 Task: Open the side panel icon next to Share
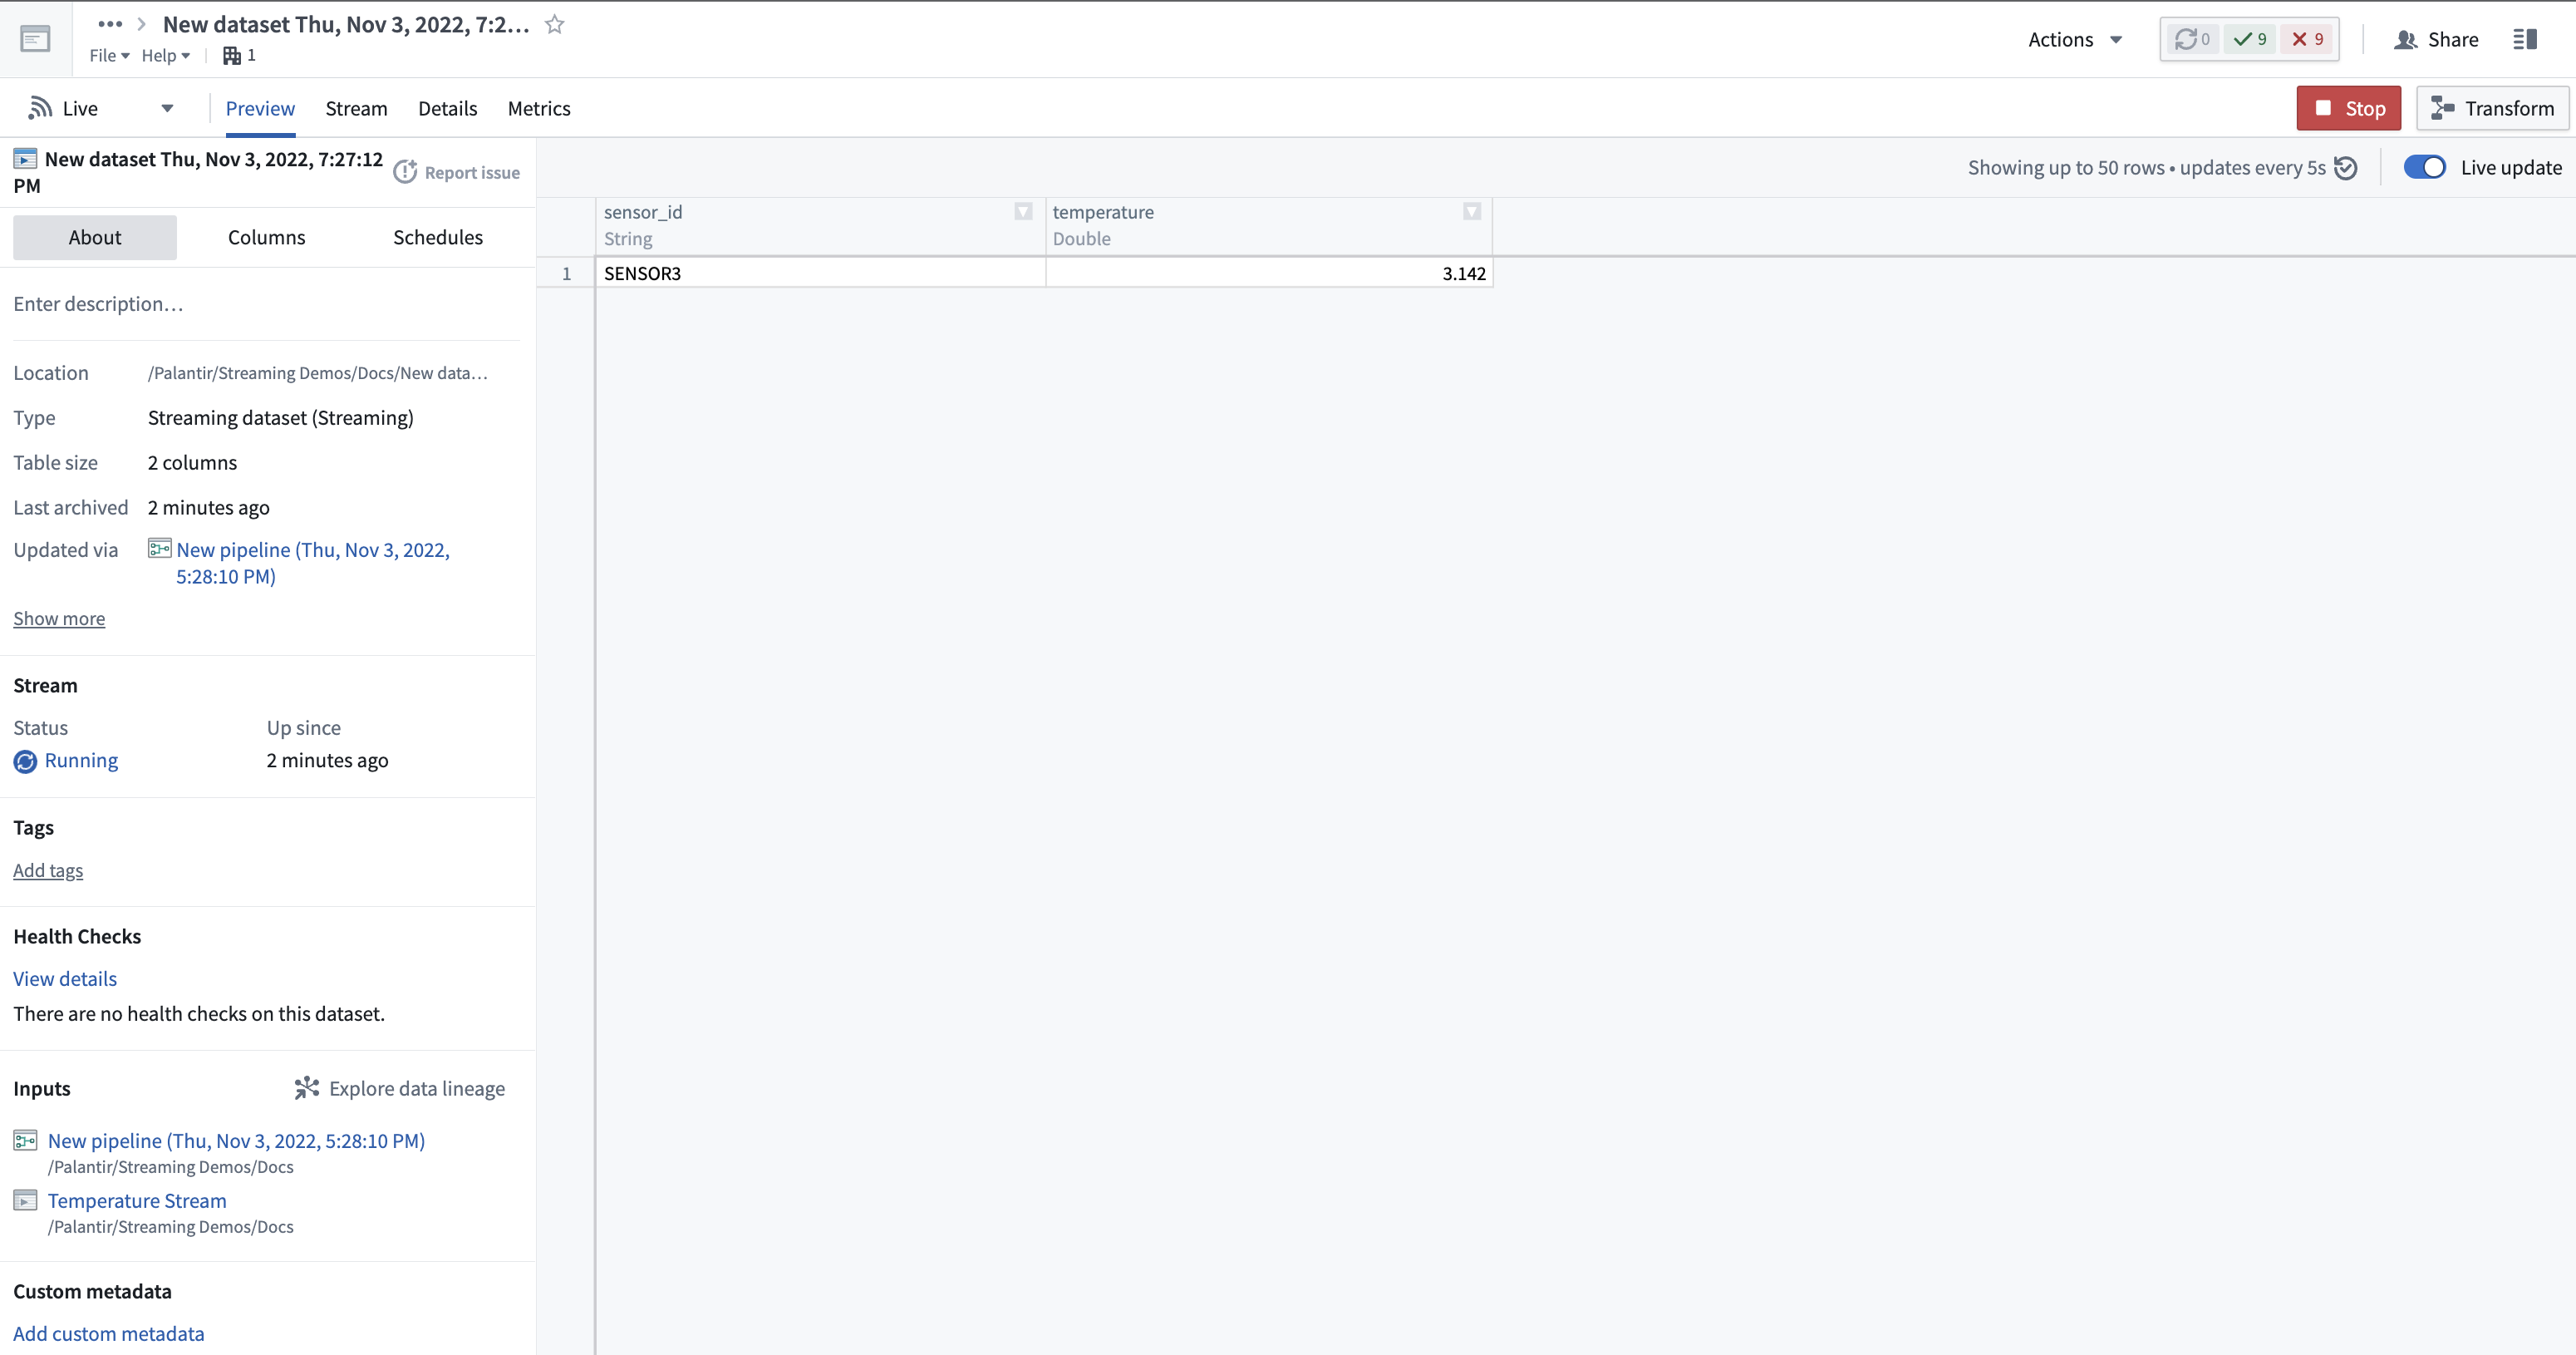click(x=2527, y=39)
